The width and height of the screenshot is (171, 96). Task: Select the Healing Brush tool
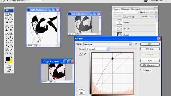tap(7, 26)
